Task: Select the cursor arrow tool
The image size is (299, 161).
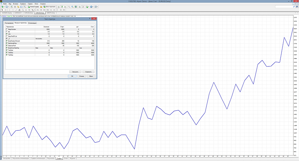Action: [2, 10]
